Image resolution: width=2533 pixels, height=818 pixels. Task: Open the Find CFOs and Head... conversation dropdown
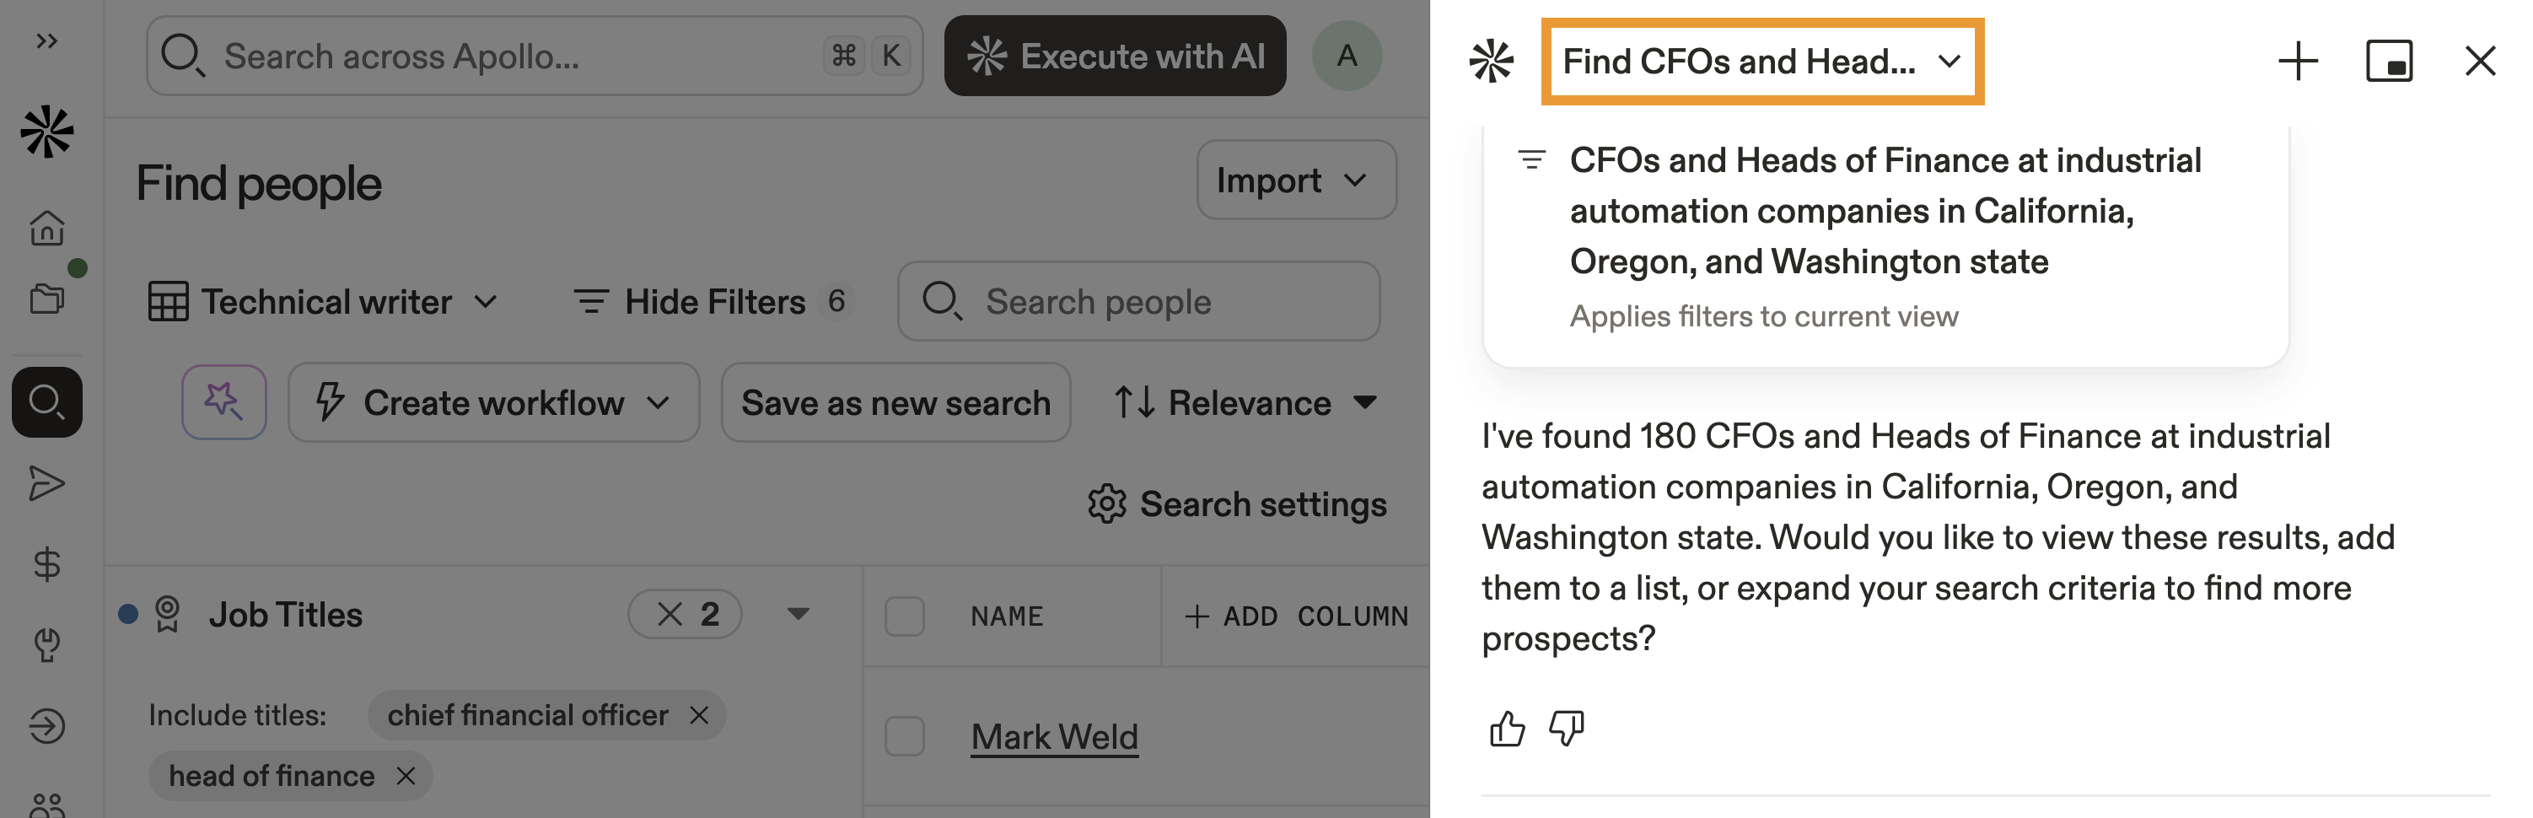(1762, 62)
